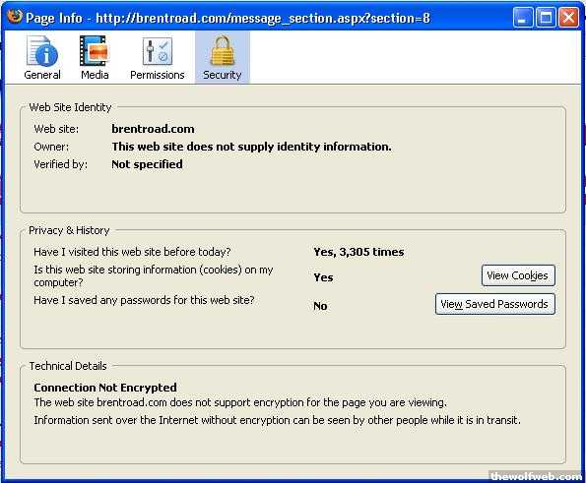The height and width of the screenshot is (483, 586).
Task: Close the Page Info dialog
Action: click(568, 17)
